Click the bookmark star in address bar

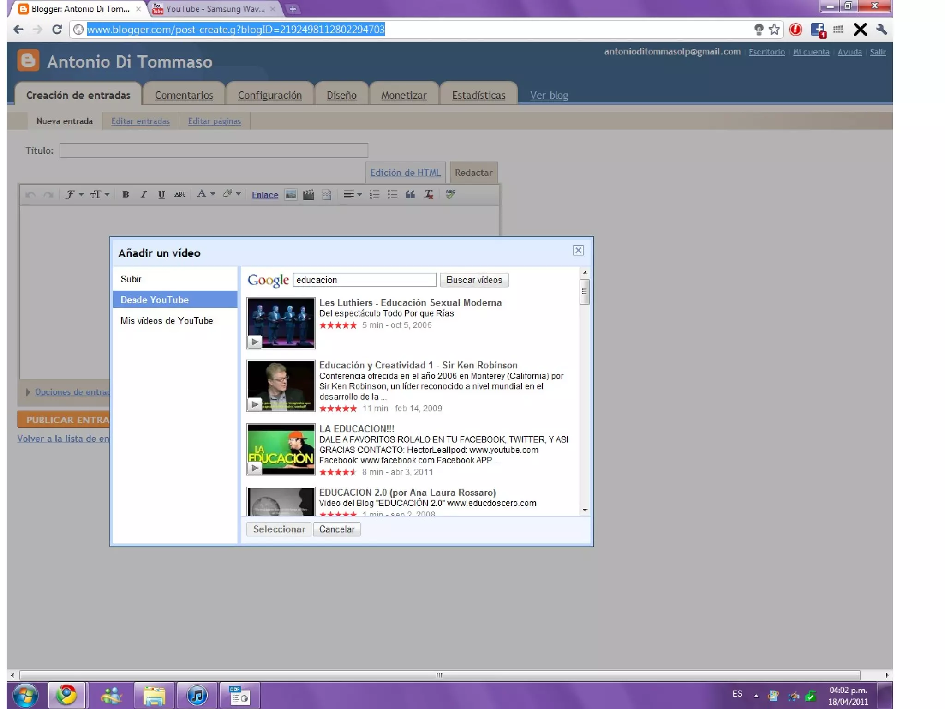pyautogui.click(x=774, y=30)
